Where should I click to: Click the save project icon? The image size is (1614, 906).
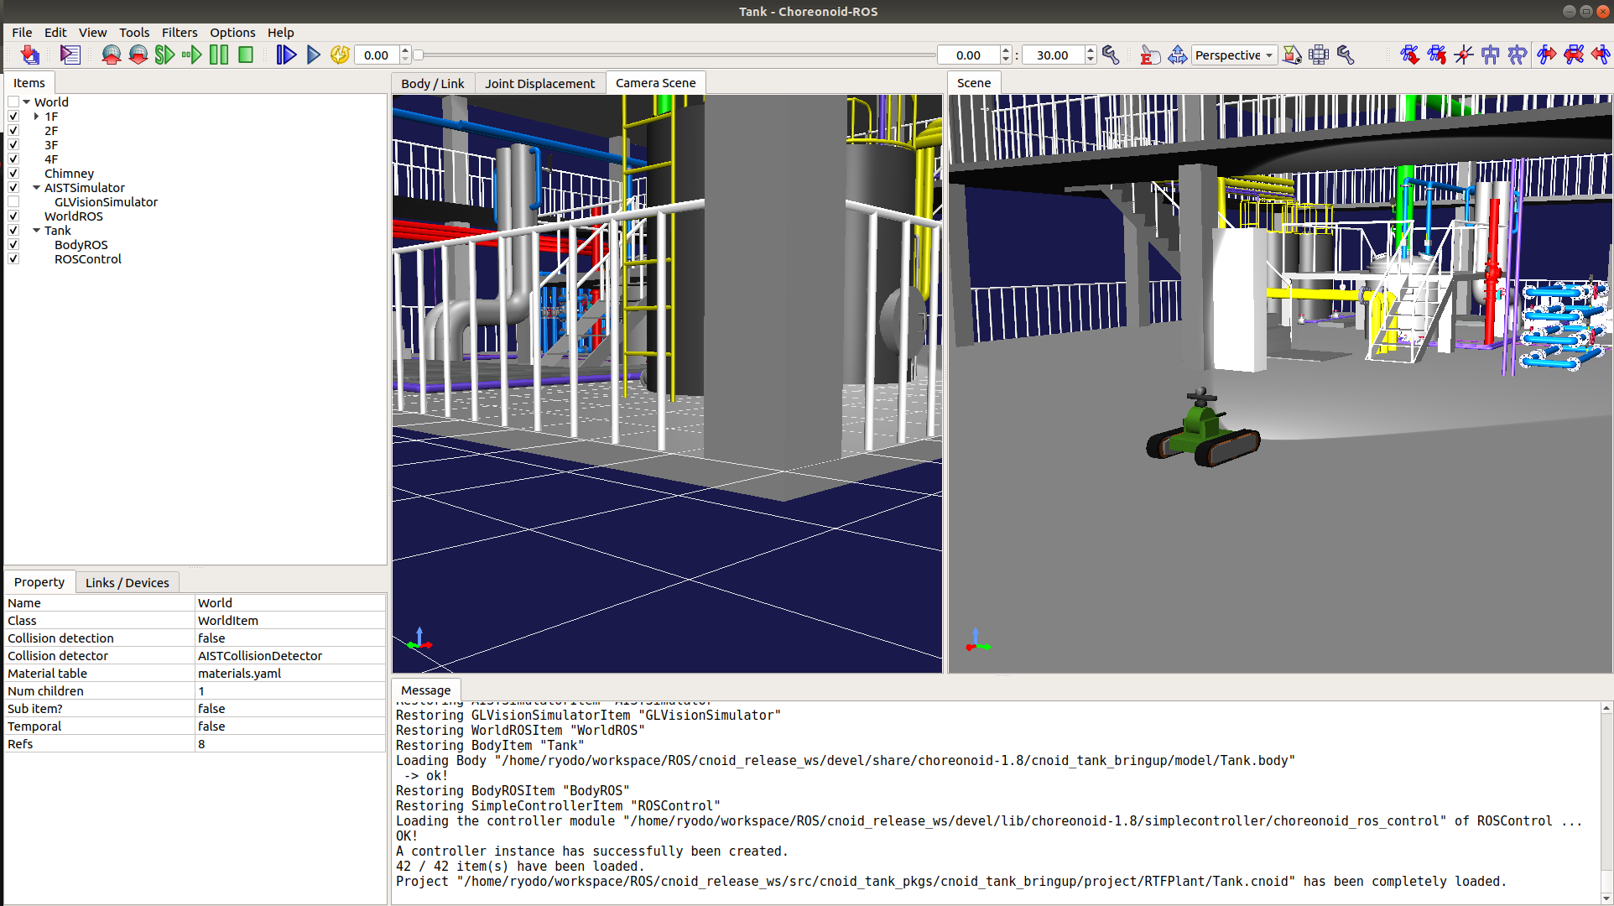pos(30,55)
